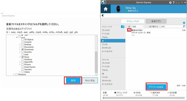
Task: Click the Saved Games folder label
Action: click(x=30, y=67)
